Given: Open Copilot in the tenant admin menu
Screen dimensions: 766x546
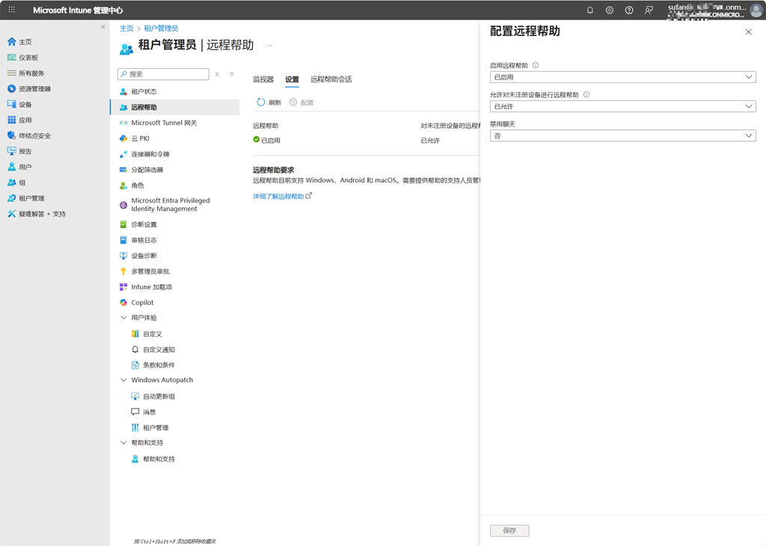Looking at the screenshot, I should [142, 303].
